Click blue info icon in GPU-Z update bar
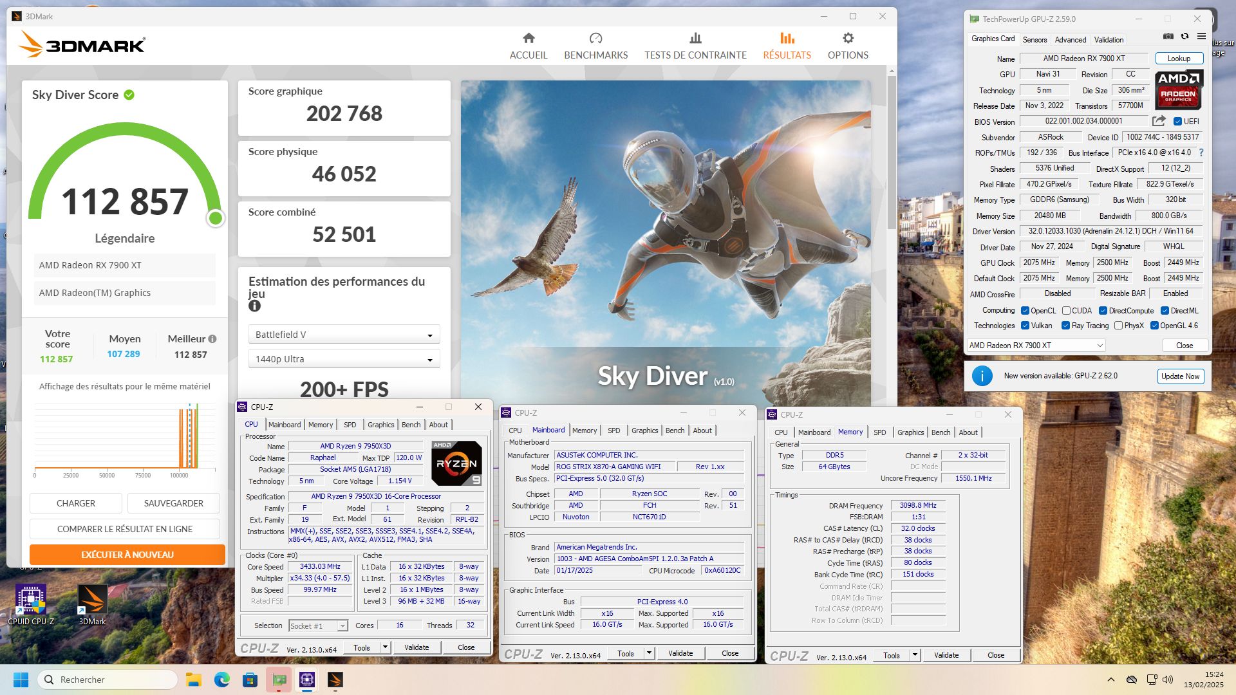The height and width of the screenshot is (695, 1236). click(982, 376)
